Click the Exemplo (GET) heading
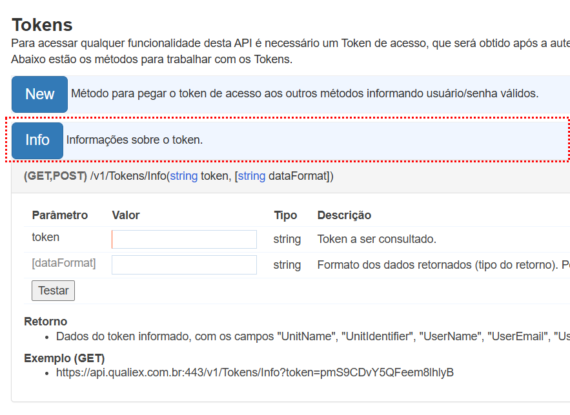The height and width of the screenshot is (415, 570). point(64,358)
